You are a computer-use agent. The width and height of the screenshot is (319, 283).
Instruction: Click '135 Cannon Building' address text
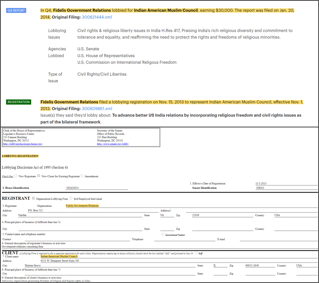coord(15,137)
